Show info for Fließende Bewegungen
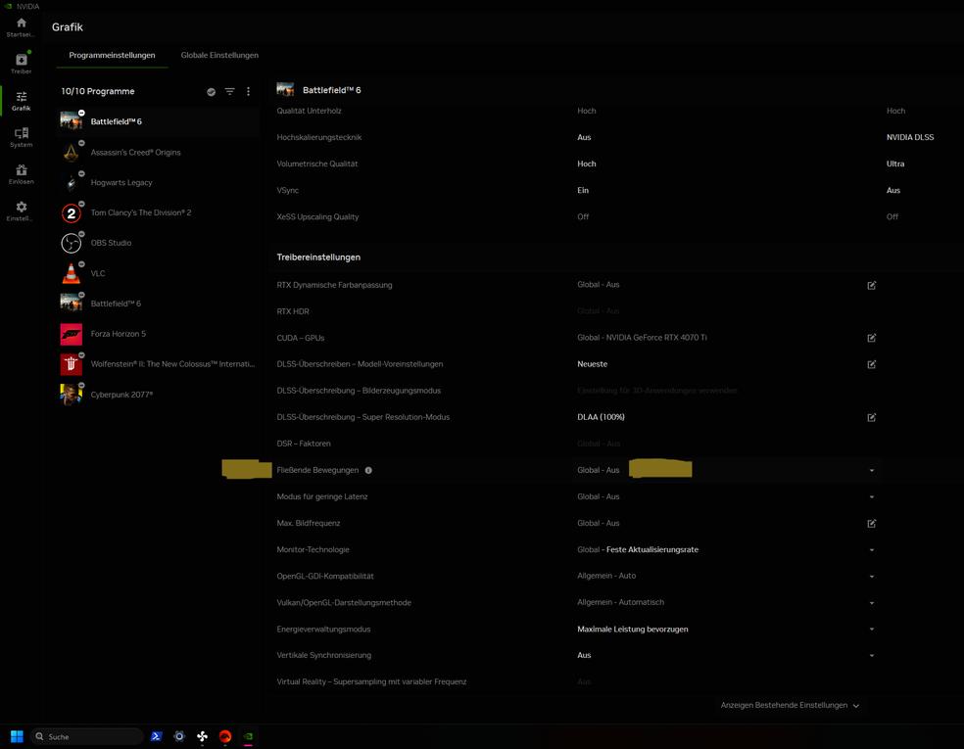Screen dimensions: 964x749 coord(368,471)
